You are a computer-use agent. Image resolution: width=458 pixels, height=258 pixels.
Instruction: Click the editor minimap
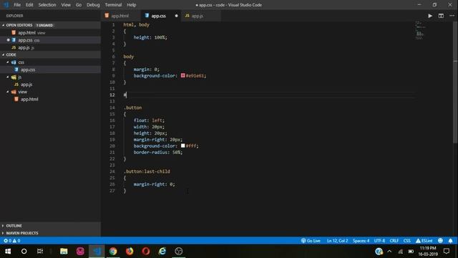point(420,30)
